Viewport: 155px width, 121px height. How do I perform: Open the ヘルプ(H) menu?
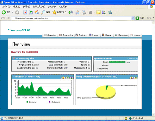pyautogui.click(x=63, y=7)
